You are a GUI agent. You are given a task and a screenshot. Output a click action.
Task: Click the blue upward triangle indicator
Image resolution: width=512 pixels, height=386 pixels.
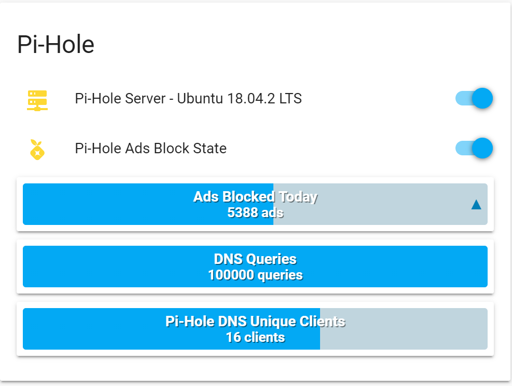pos(476,205)
